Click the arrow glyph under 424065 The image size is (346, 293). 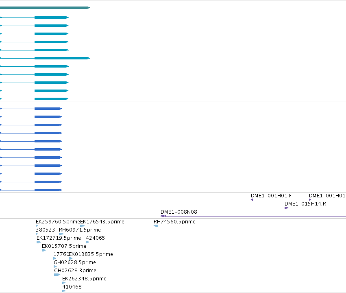pyautogui.click(x=87, y=242)
